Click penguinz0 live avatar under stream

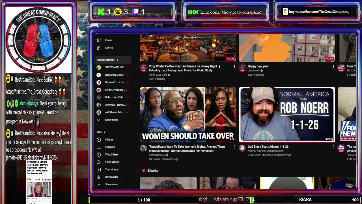tap(242, 68)
